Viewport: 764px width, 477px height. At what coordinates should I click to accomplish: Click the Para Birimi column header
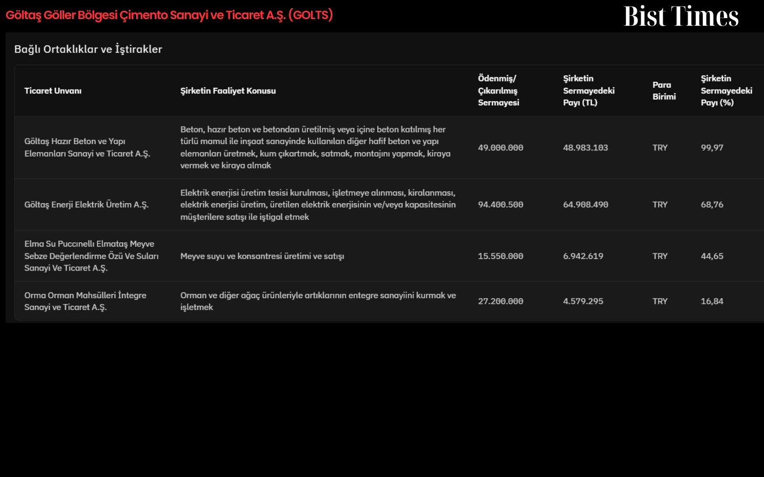coord(664,91)
